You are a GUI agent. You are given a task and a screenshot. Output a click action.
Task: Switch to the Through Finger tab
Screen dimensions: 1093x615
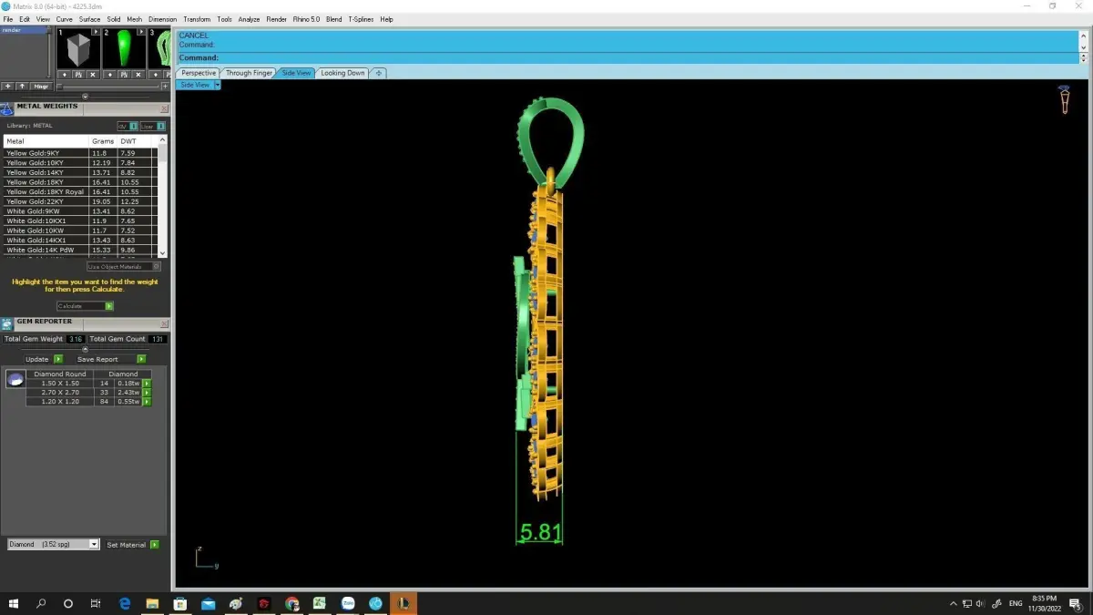(x=249, y=73)
